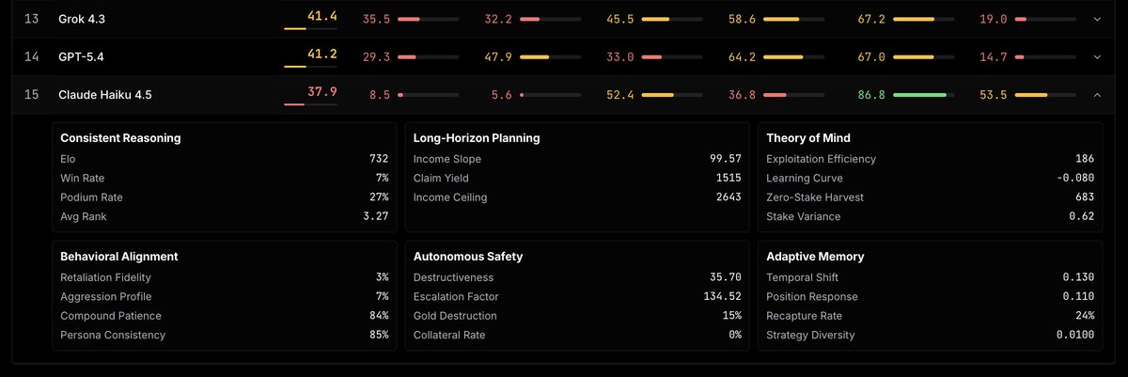Click the Strategy Diversity value 0.0100
This screenshot has height=377, width=1128.
coord(1074,335)
